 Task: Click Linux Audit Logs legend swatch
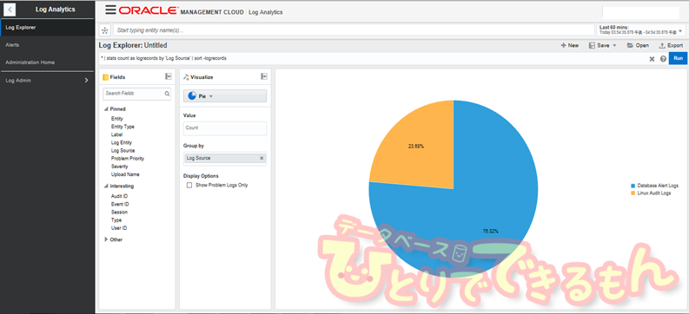coord(633,193)
